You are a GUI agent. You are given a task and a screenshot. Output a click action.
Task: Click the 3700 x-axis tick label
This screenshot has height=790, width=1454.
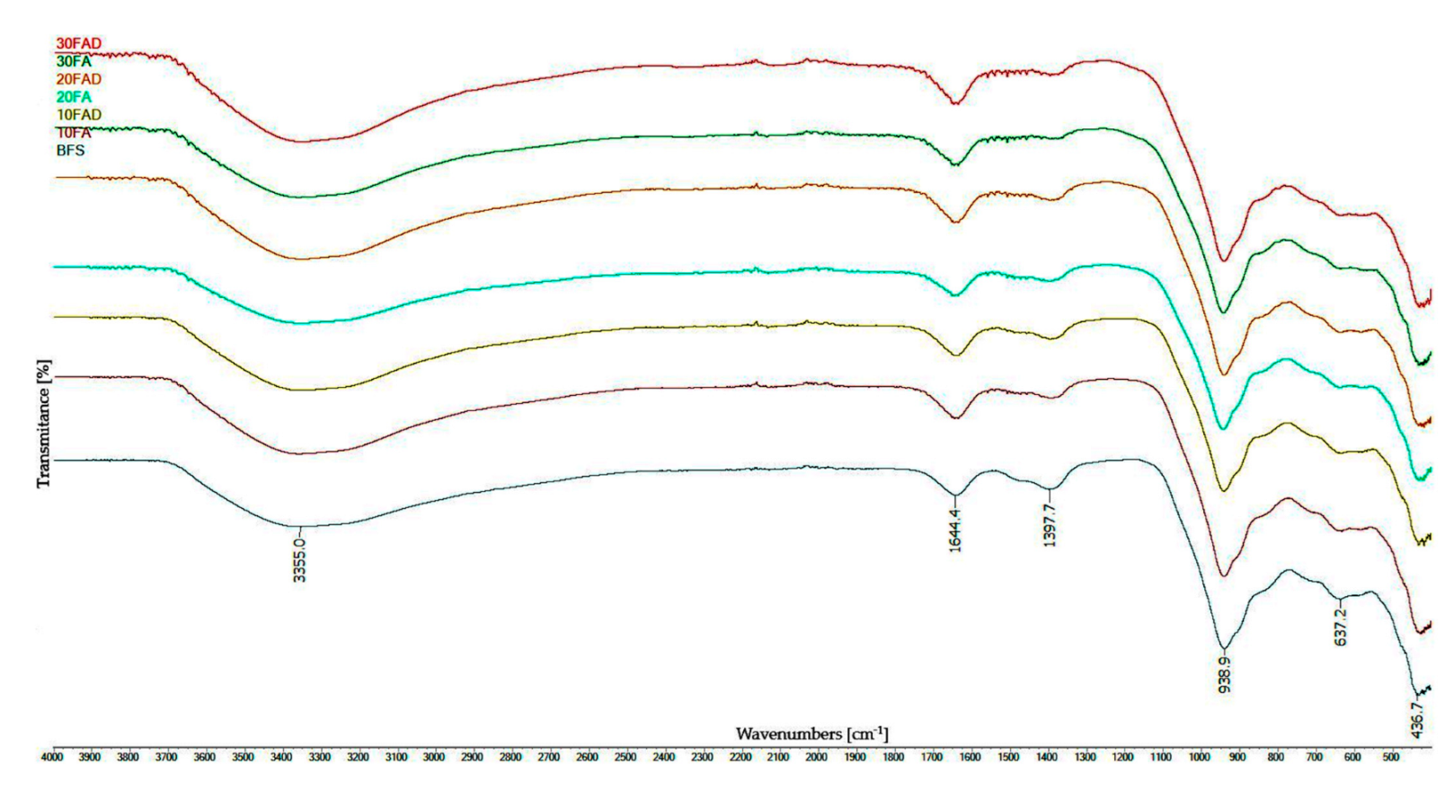click(x=166, y=758)
